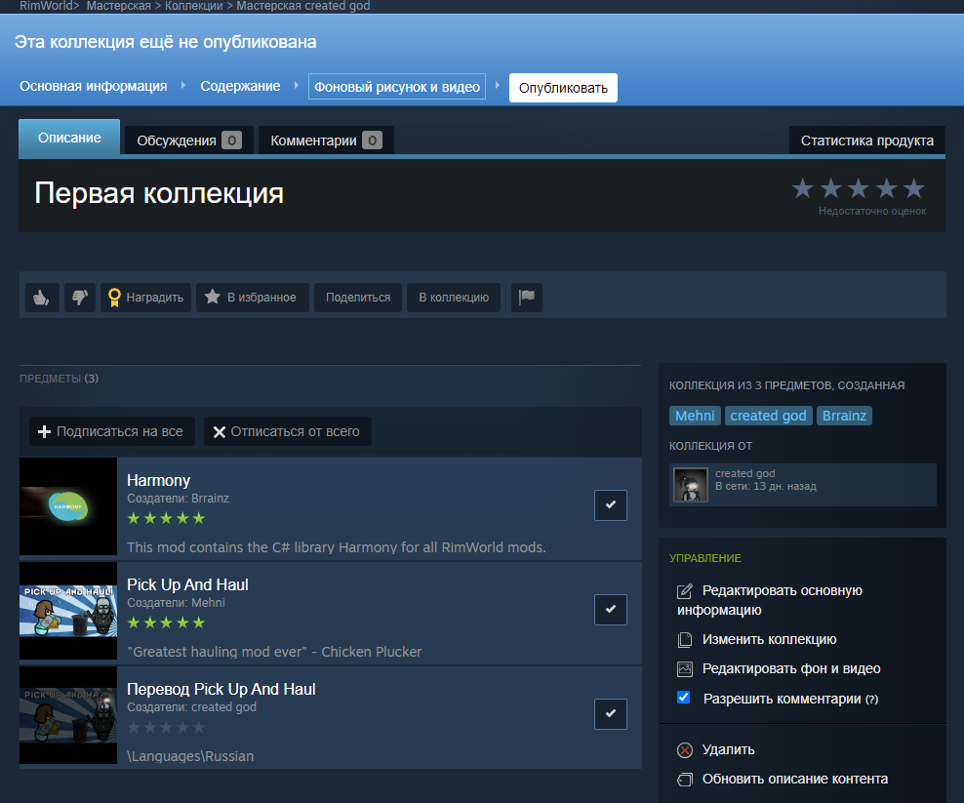Toggle subscription checkbox for Harmony
This screenshot has height=803, width=964.
coord(611,505)
